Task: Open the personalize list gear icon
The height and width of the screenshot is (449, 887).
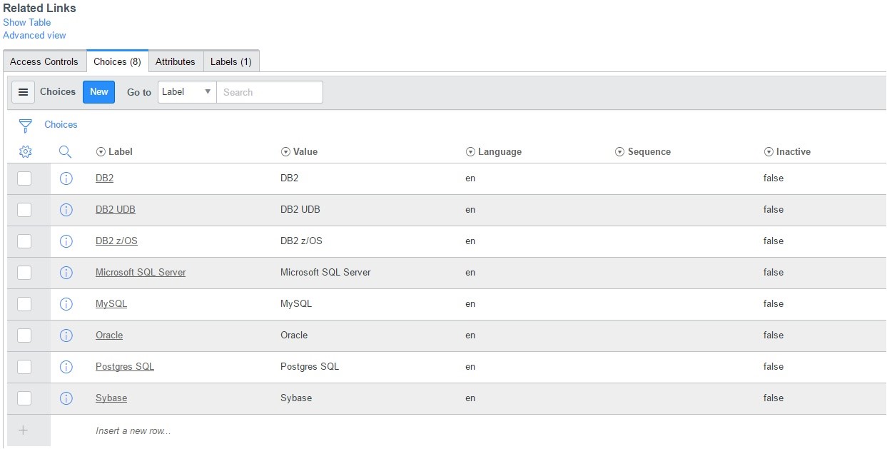Action: 25,151
